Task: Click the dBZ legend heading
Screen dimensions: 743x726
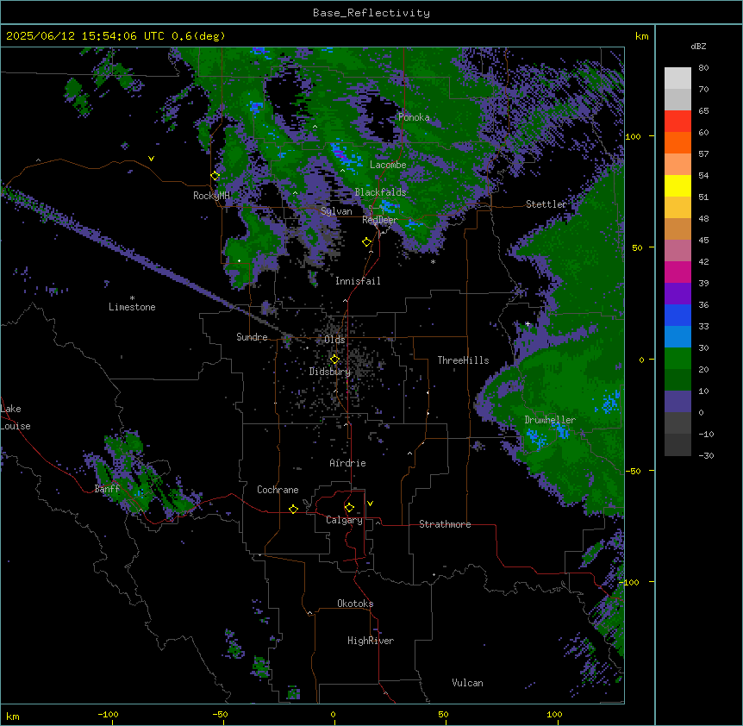Action: click(x=698, y=46)
